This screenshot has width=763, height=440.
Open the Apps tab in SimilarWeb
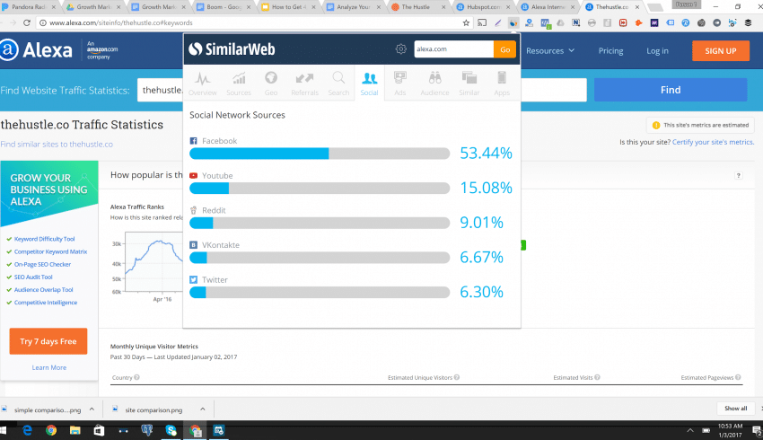pyautogui.click(x=502, y=84)
